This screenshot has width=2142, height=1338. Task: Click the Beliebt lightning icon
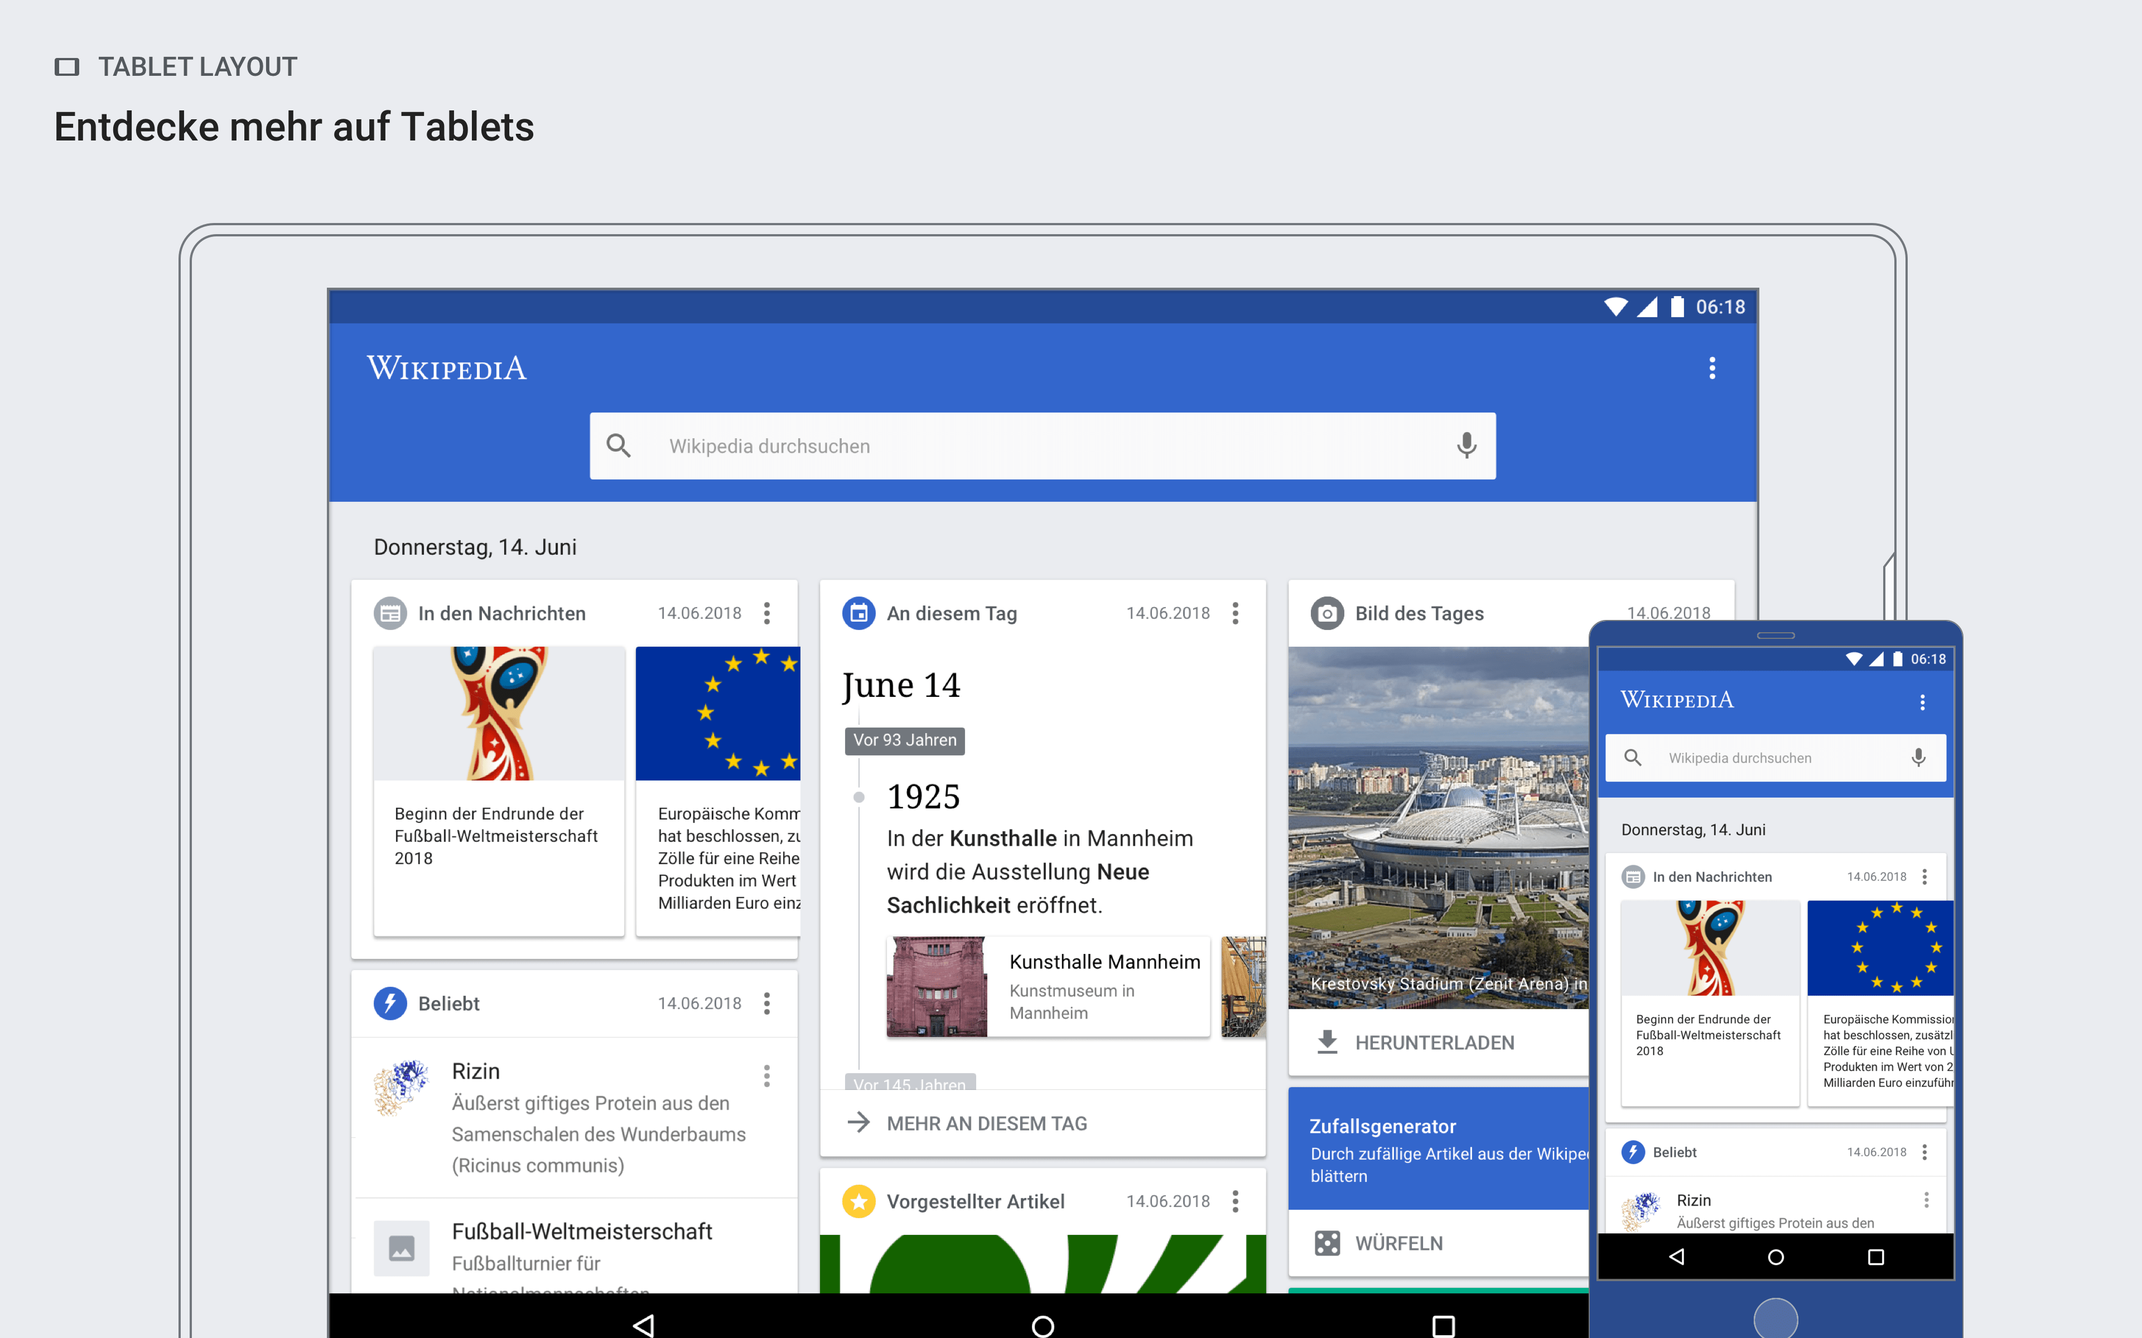coord(390,1003)
